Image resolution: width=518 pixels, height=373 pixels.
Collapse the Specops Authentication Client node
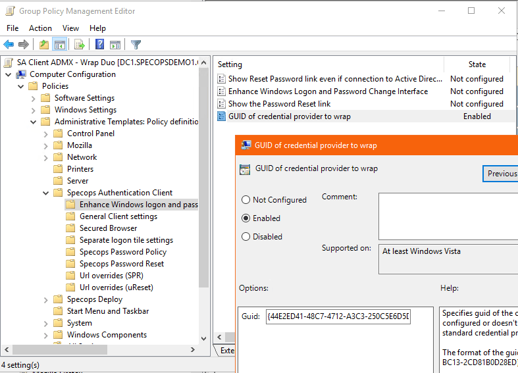(x=46, y=193)
